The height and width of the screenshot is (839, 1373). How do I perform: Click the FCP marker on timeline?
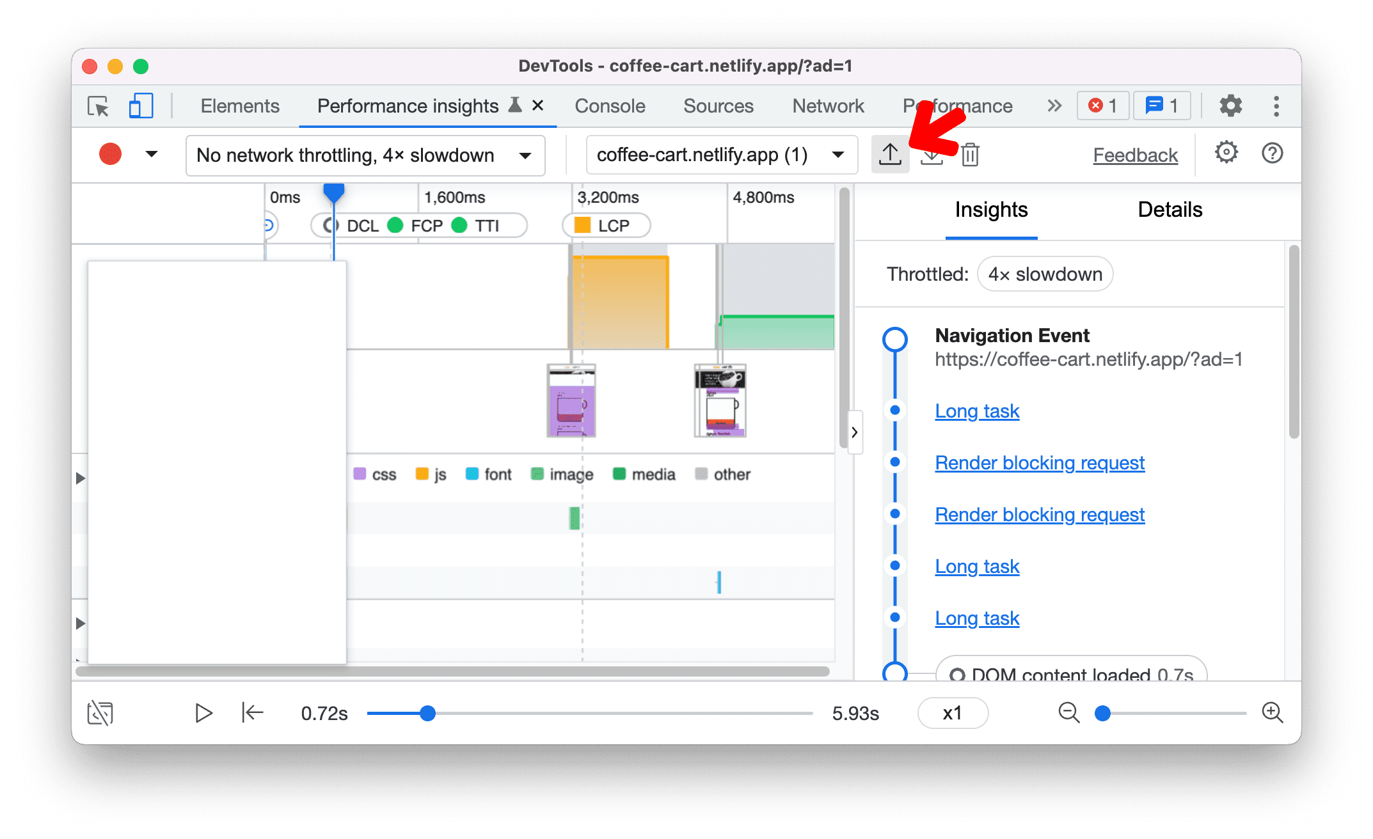click(x=396, y=226)
